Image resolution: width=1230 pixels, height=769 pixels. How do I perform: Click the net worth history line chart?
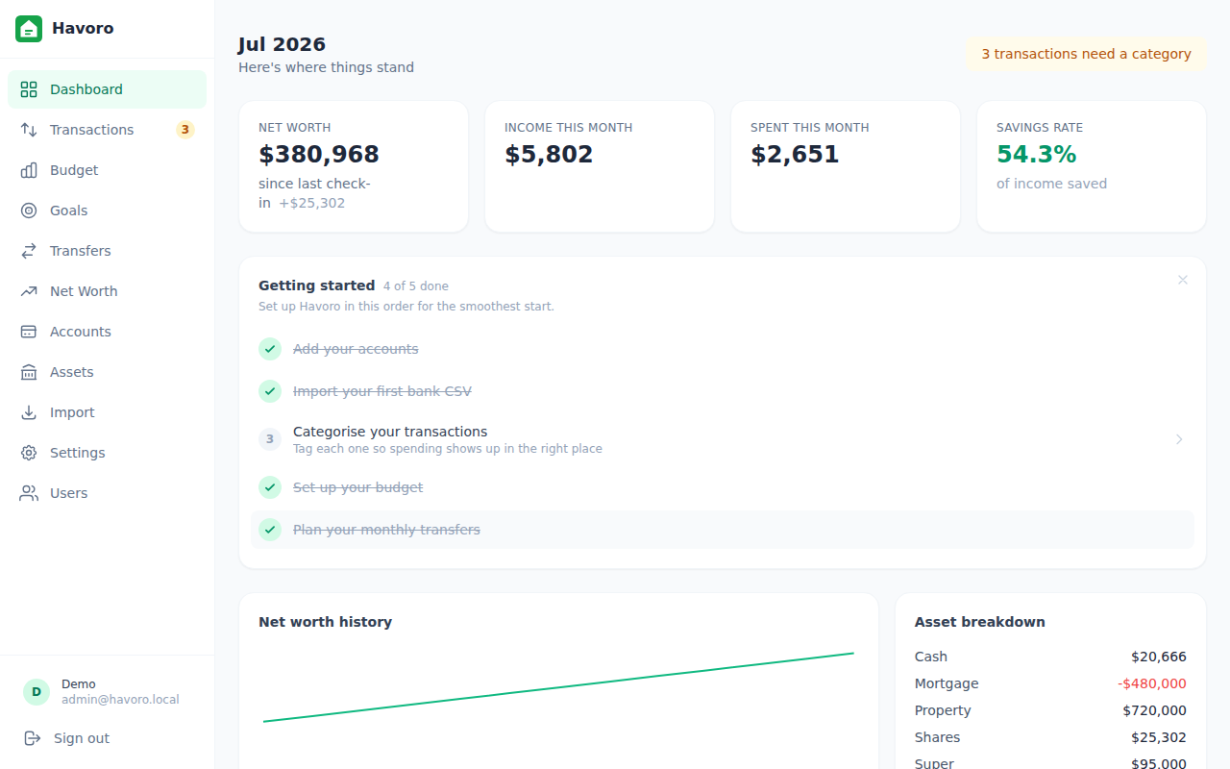point(558,687)
